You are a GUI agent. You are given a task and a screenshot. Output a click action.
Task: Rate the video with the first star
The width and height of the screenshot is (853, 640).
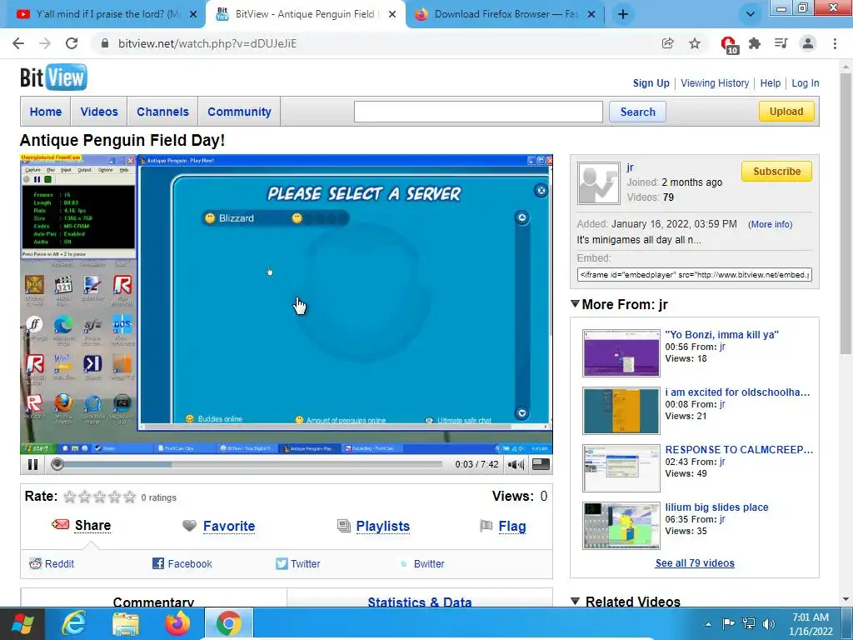pos(70,497)
